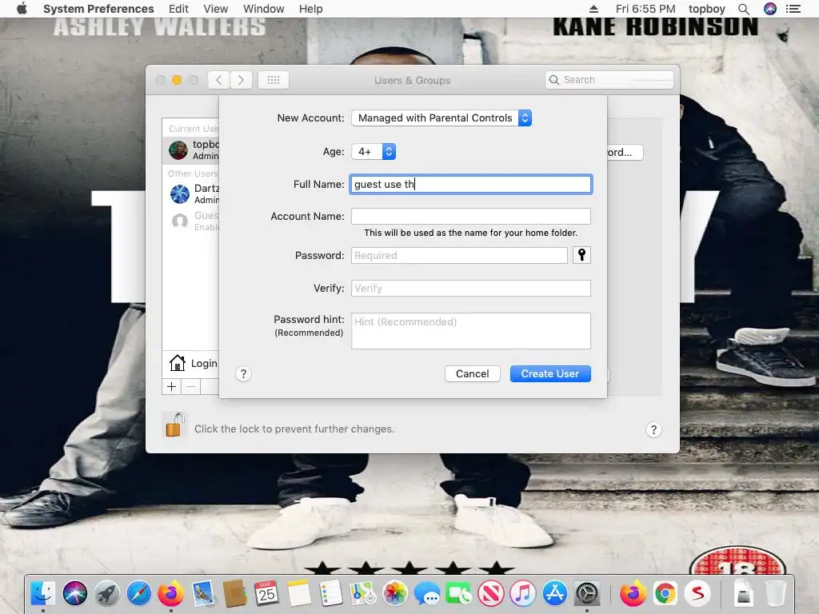Open Finder from the Dock
Screen dimensions: 819x614
click(43, 594)
